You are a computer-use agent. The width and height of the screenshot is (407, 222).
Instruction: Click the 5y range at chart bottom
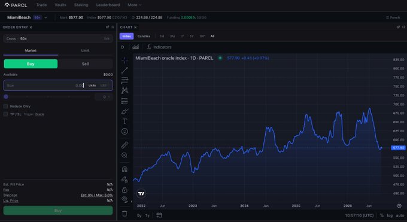pyautogui.click(x=139, y=215)
